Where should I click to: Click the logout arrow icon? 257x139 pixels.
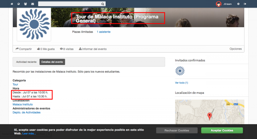click(245, 4)
